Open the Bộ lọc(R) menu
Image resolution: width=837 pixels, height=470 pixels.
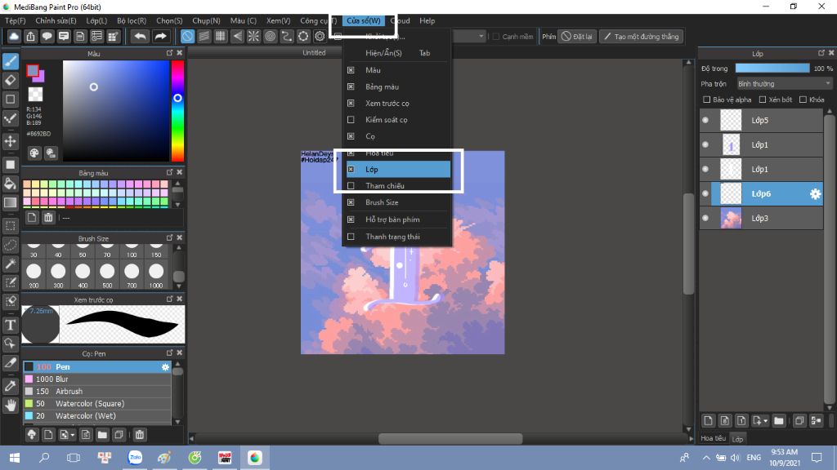pyautogui.click(x=132, y=20)
